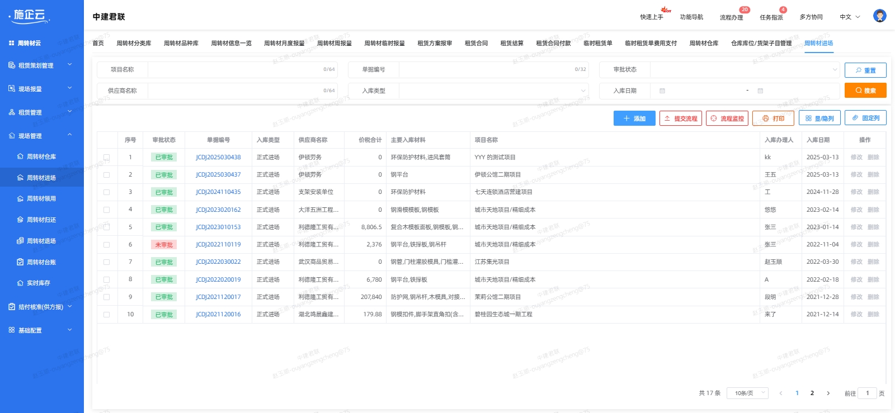The height and width of the screenshot is (413, 895).
Task: Click the 前往 page number input
Action: (x=868, y=393)
